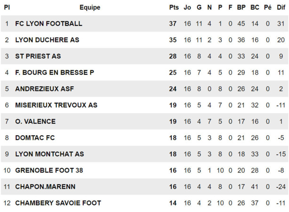Click the FC LYON FOOTBALL team name

48,24
